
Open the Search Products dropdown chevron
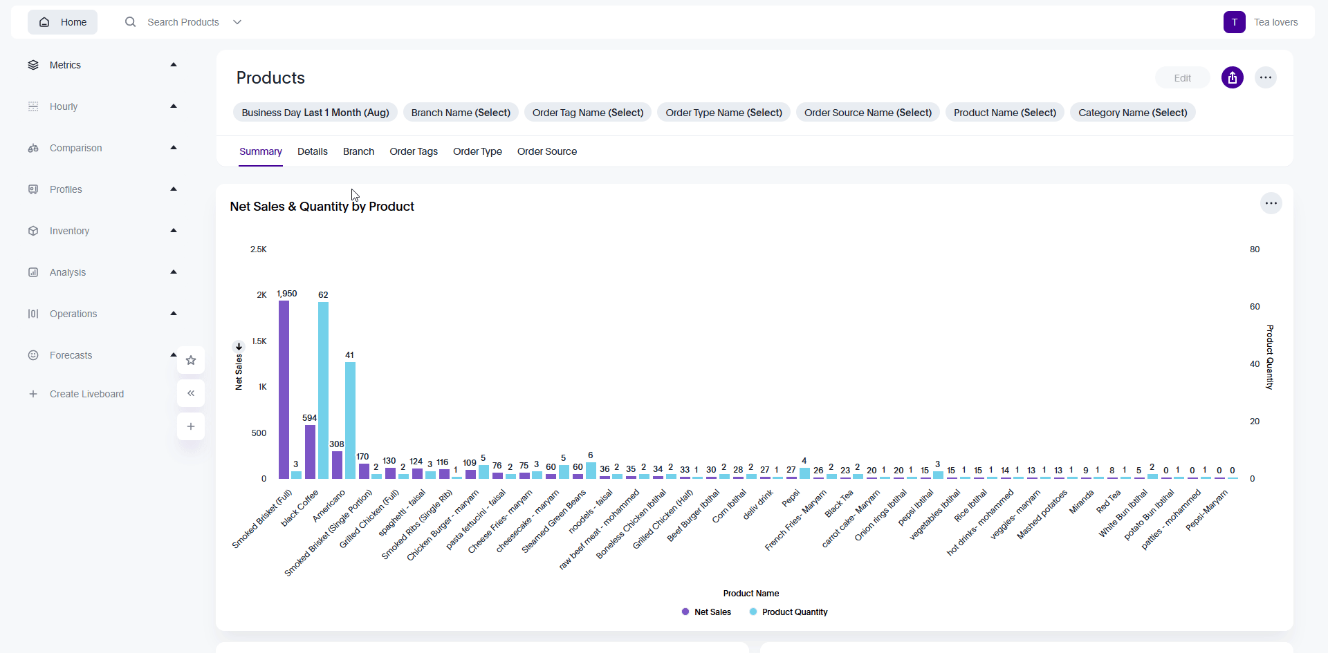coord(237,22)
